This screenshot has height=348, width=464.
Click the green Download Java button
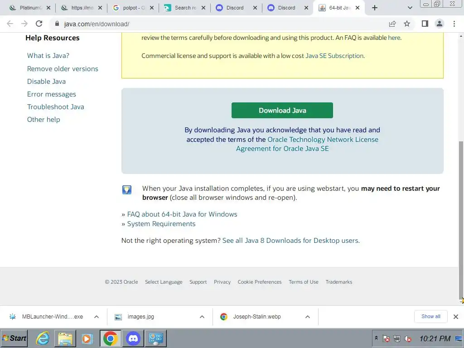(282, 111)
